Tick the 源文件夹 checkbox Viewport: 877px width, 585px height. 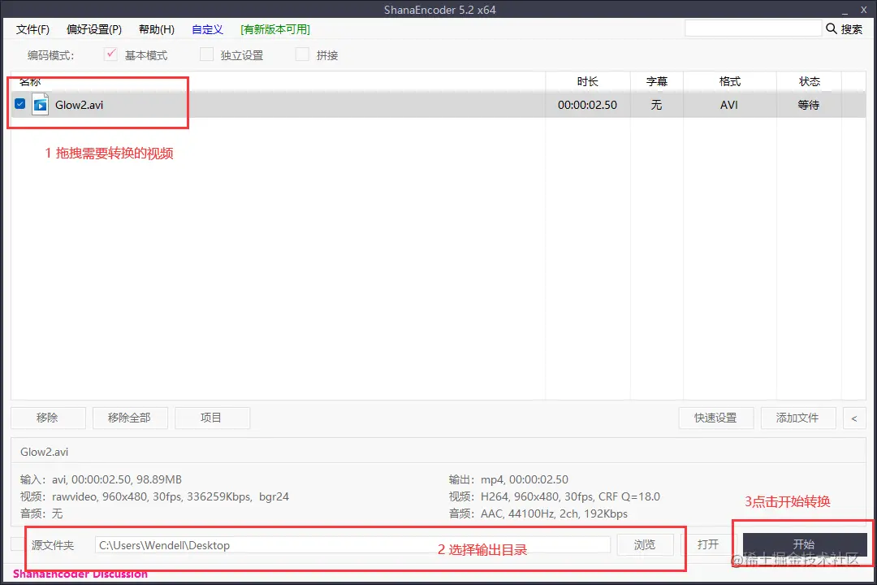pos(17,544)
